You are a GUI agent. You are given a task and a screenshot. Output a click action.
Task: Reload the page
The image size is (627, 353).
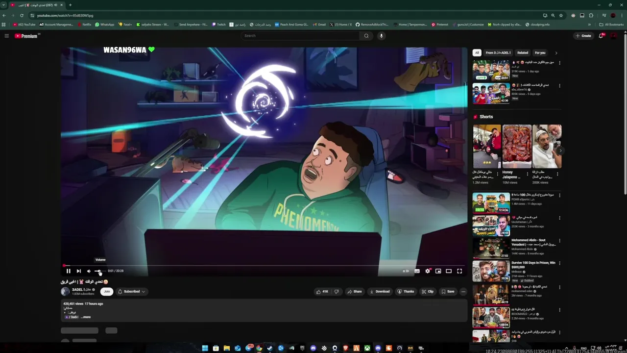pyautogui.click(x=22, y=15)
